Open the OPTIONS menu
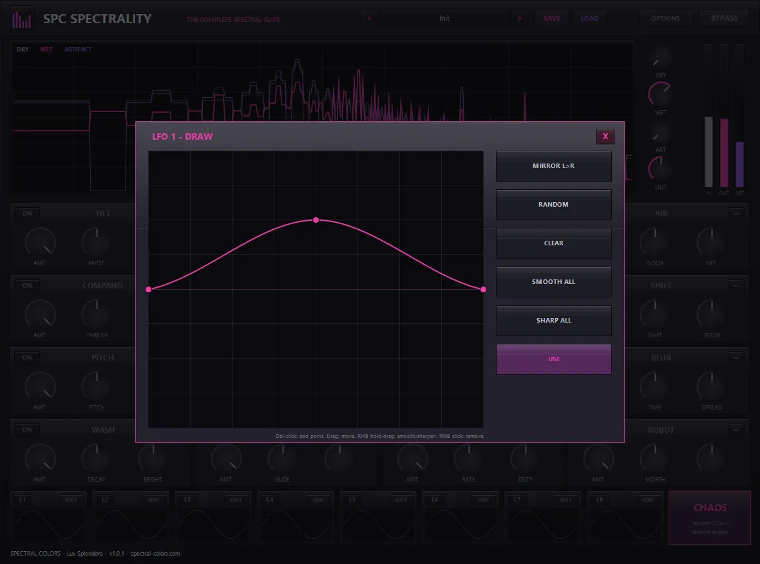 coord(665,19)
